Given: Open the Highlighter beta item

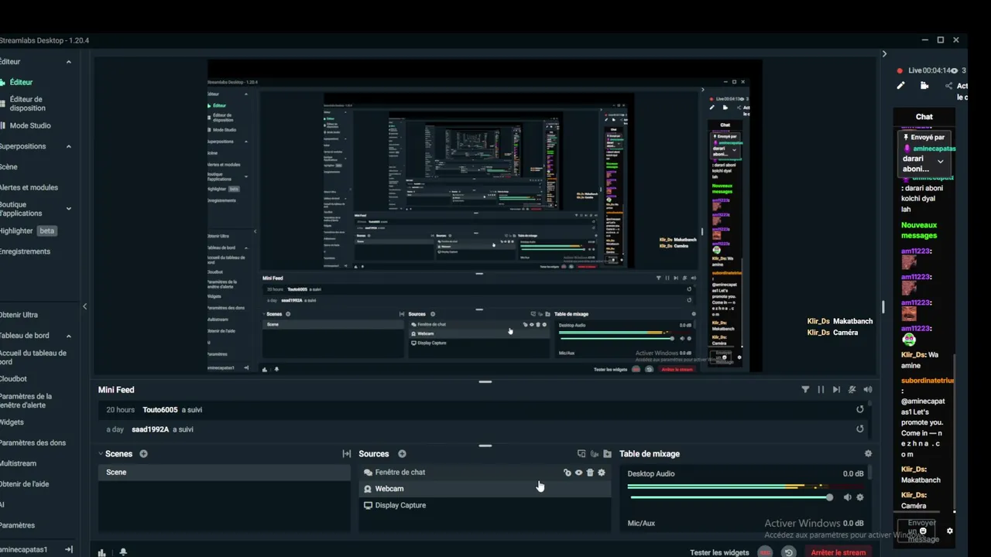Looking at the screenshot, I should click(x=28, y=231).
